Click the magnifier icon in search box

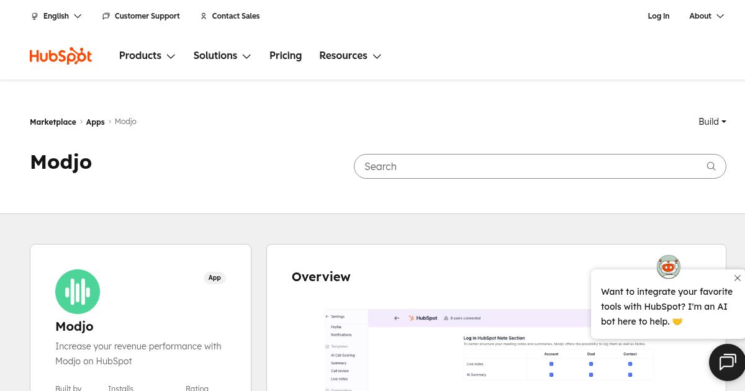coord(711,166)
